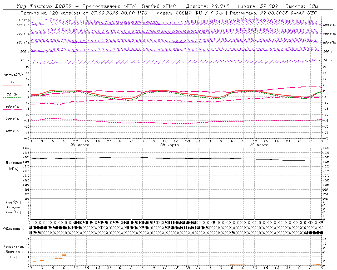Click the 850 гПа temperature legend label
The height and width of the screenshot is (270, 337).
click(x=12, y=107)
